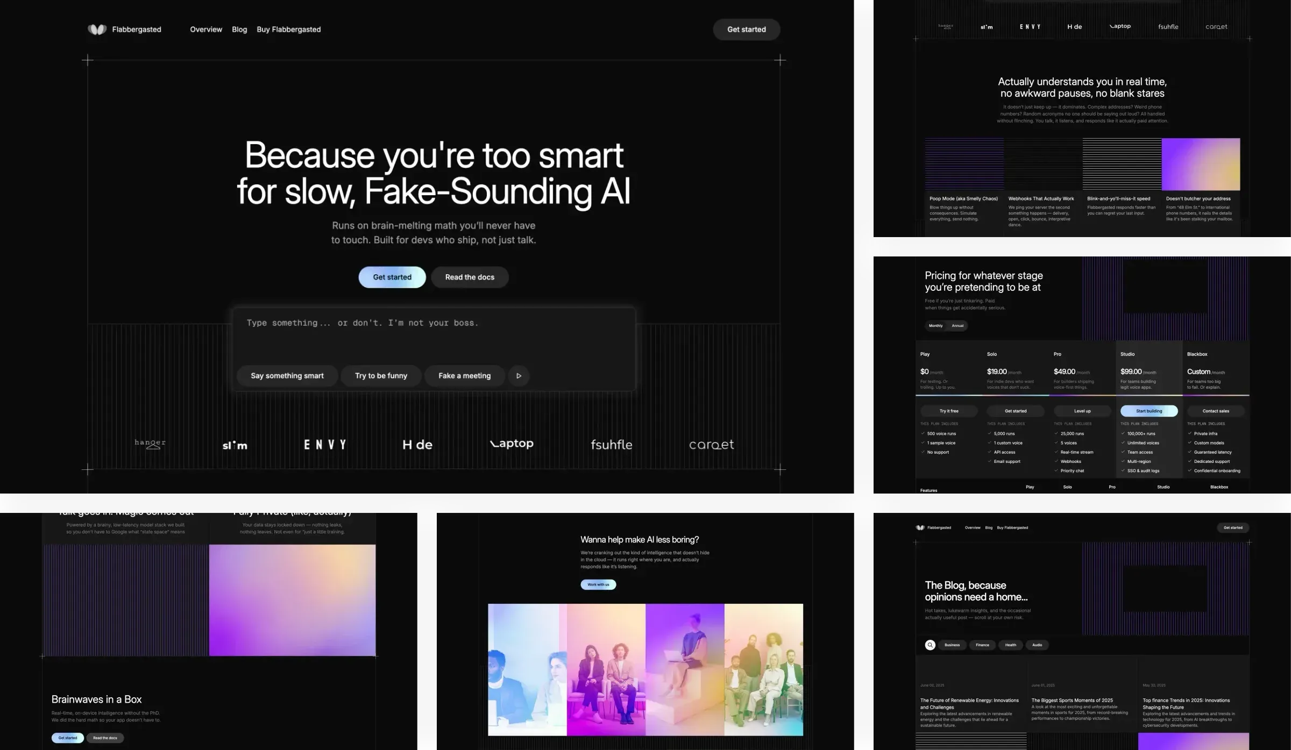This screenshot has width=1291, height=750.
Task: Click Try it free on Play plan
Action: [949, 411]
